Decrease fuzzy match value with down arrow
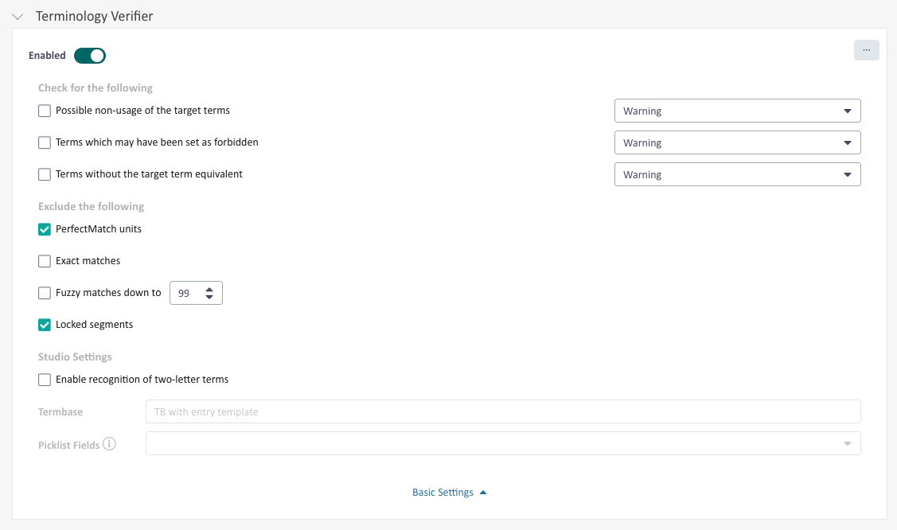The width and height of the screenshot is (897, 530). tap(209, 297)
